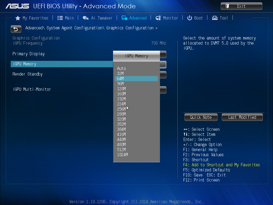Click the iGPU Frequency 700 MHz value
Viewport: 273px width, 205px height.
click(x=159, y=43)
